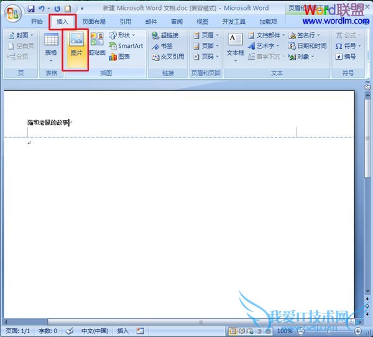Save document via quick access toolbar
This screenshot has height=337, width=373.
pyautogui.click(x=31, y=9)
